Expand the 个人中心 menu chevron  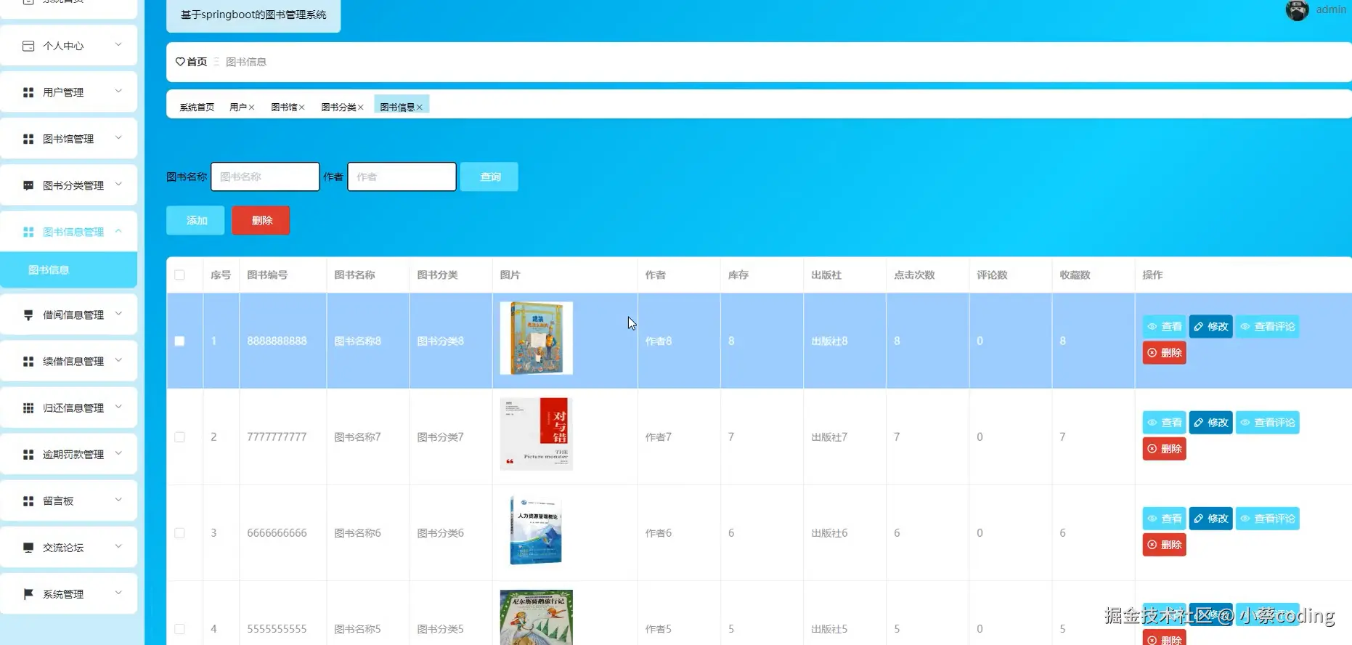pyautogui.click(x=118, y=45)
